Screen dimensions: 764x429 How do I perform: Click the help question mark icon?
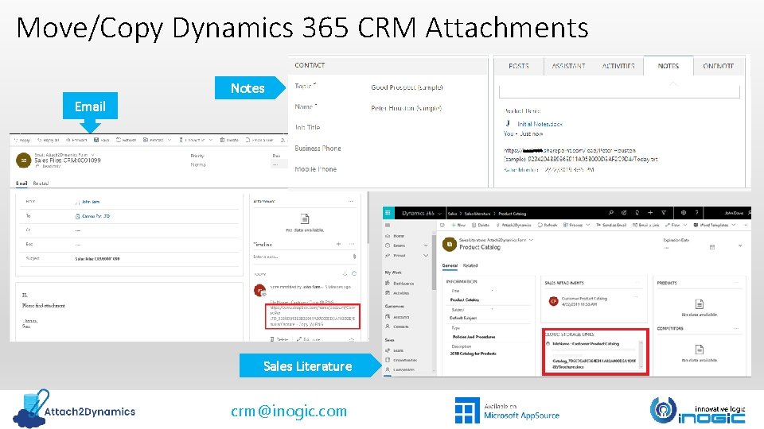697,213
